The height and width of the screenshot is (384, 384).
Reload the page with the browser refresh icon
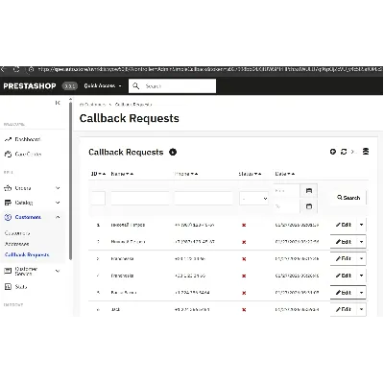coord(16,69)
